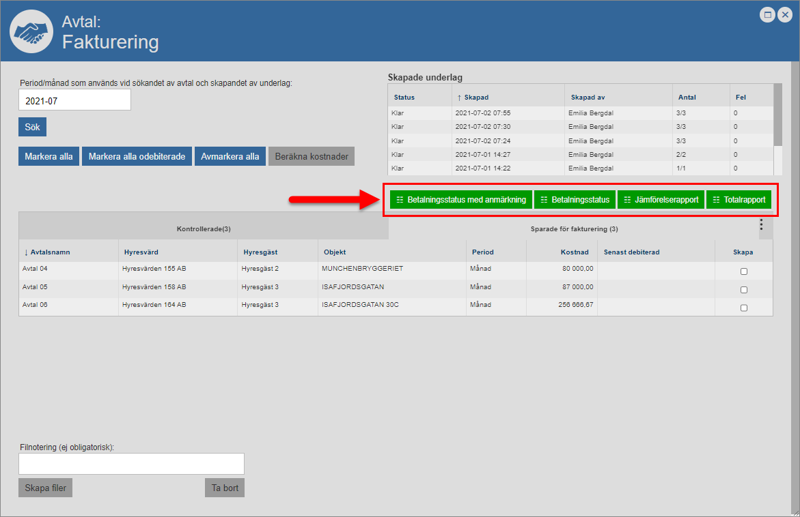Check the Skapa box for Avtal 06
This screenshot has width=800, height=517.
point(743,308)
